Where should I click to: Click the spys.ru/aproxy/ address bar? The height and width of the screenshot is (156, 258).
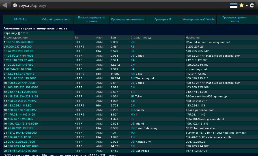click(x=113, y=5)
